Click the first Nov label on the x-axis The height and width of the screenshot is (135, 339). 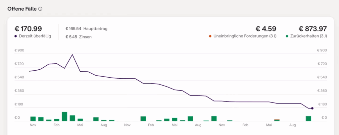pyautogui.click(x=33, y=125)
